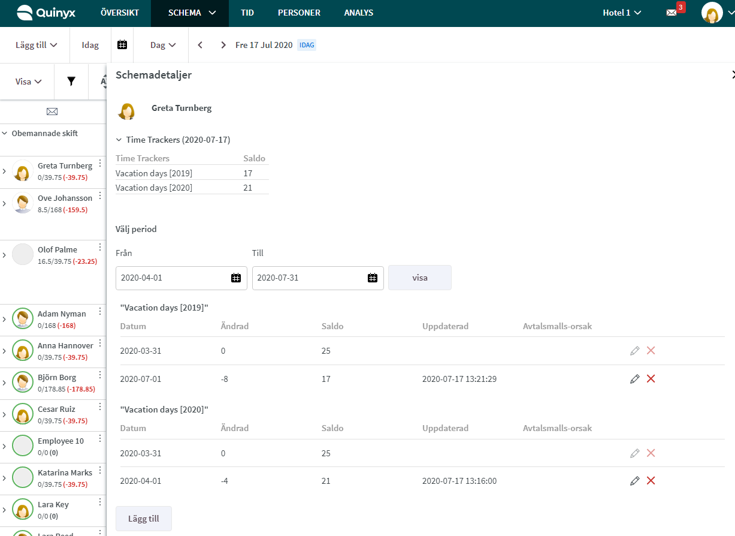Open the SCHEMA menu tab
The height and width of the screenshot is (536, 735).
190,13
